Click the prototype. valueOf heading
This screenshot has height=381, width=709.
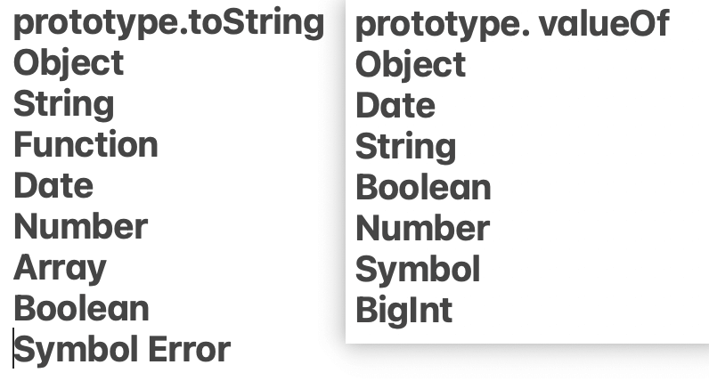[x=512, y=25]
